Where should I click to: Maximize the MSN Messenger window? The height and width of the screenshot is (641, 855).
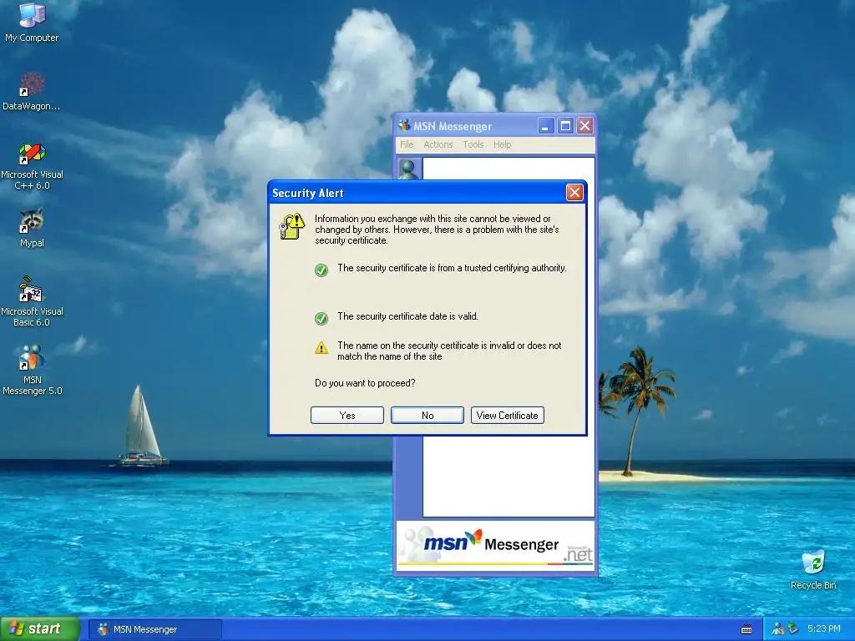click(565, 126)
